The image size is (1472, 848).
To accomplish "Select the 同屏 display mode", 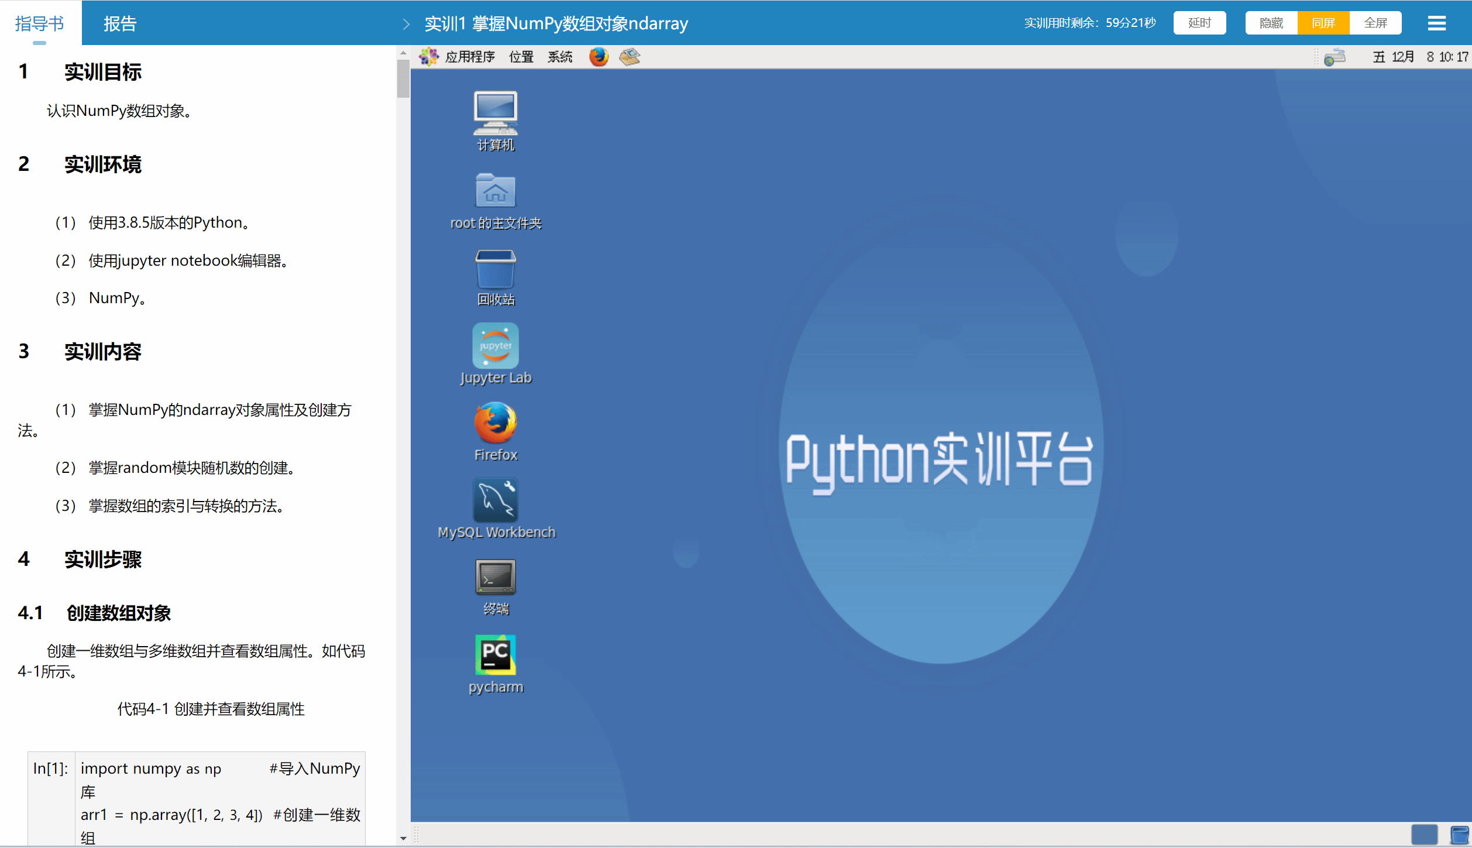I will pos(1323,23).
